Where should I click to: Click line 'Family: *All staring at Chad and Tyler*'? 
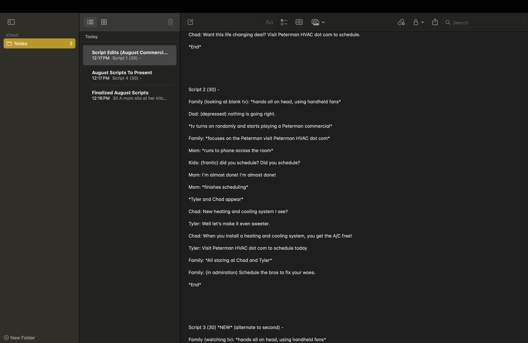[x=230, y=260]
